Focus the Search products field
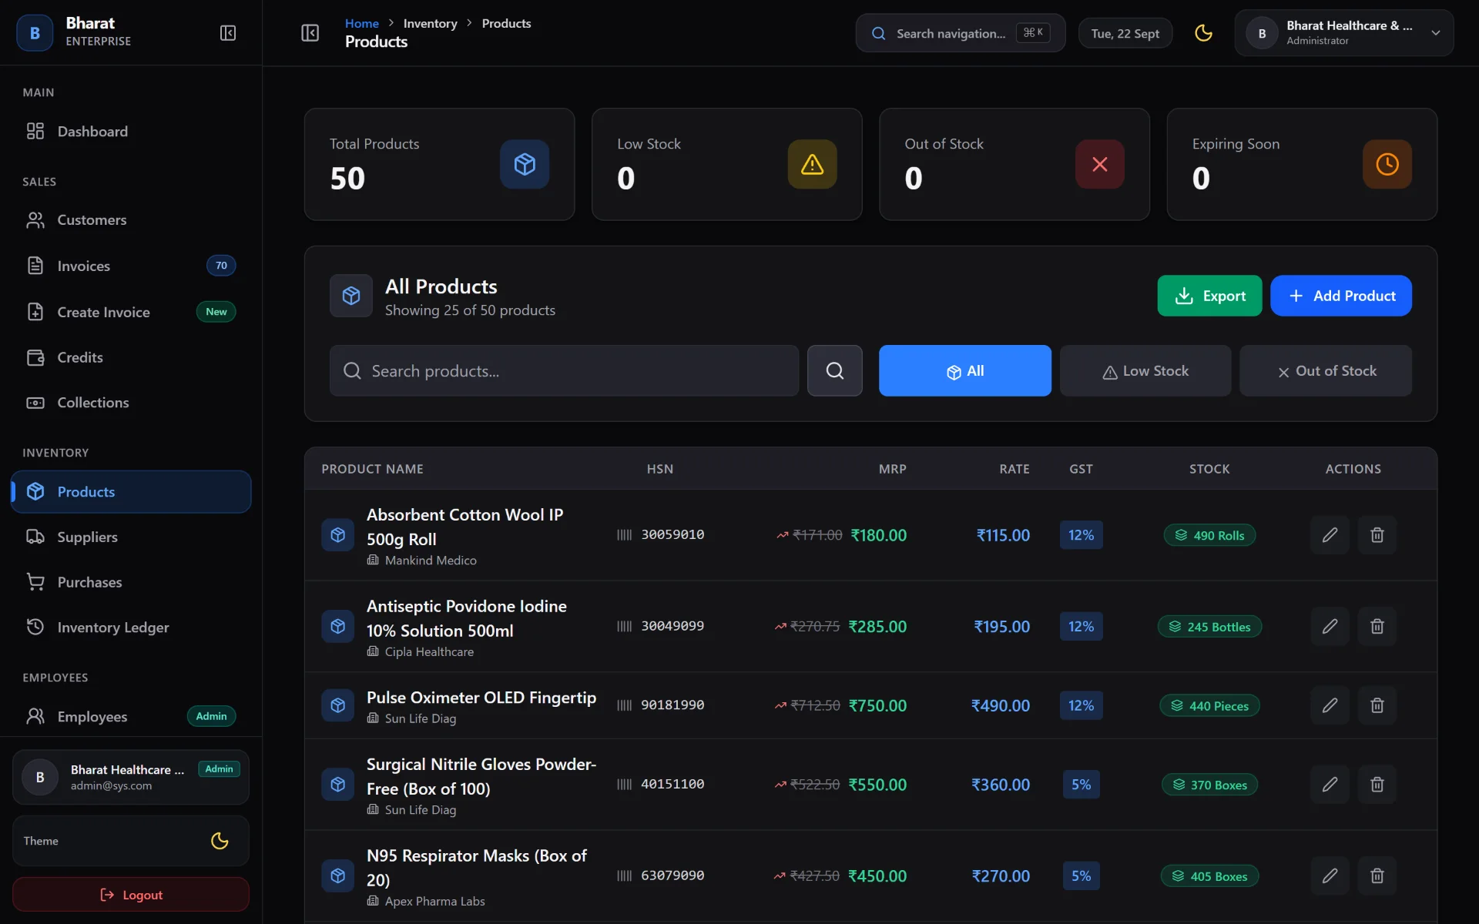Viewport: 1479px width, 924px height. click(564, 371)
